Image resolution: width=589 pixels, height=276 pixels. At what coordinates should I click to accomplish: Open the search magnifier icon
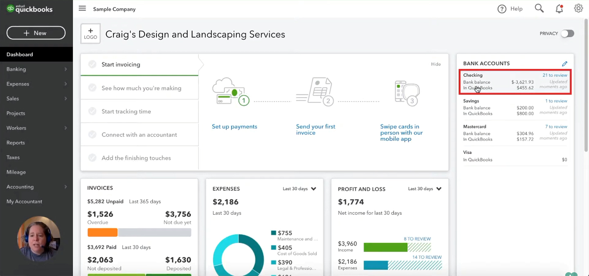(539, 9)
